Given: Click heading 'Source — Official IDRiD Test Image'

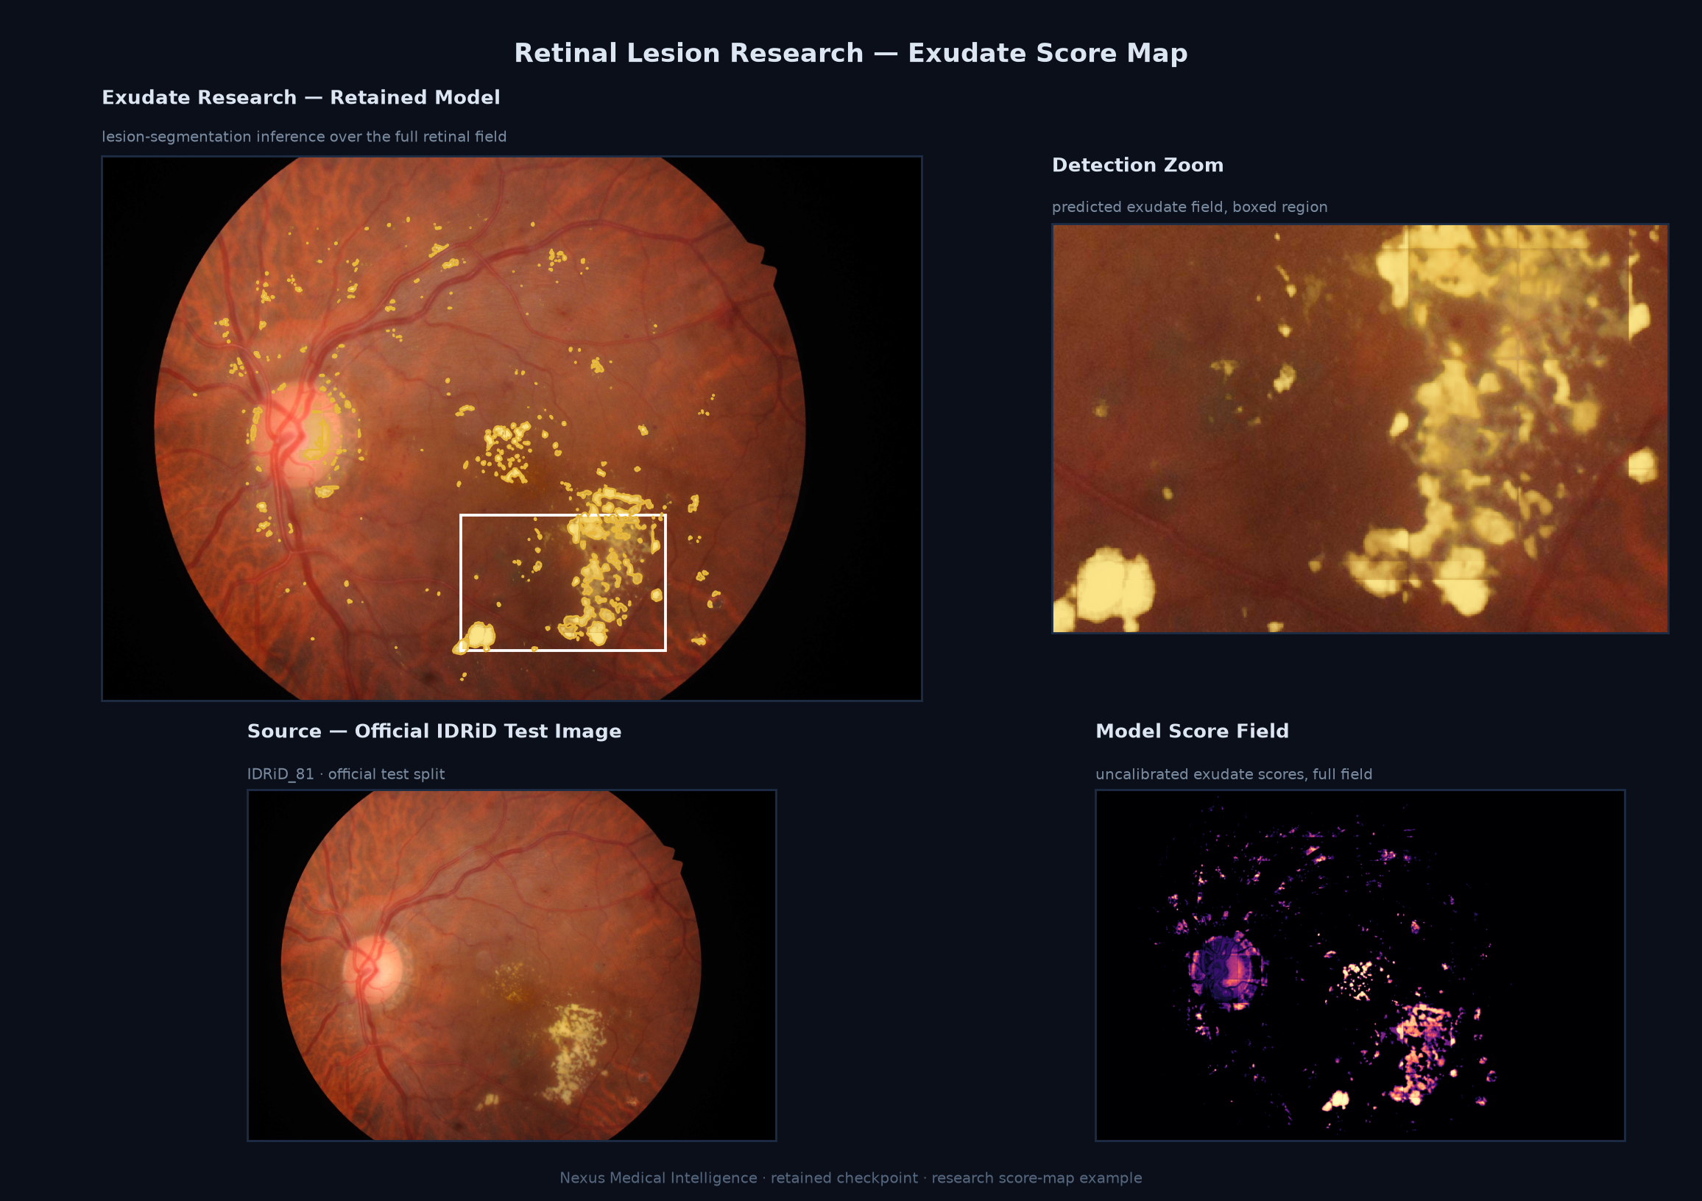Looking at the screenshot, I should click(434, 731).
